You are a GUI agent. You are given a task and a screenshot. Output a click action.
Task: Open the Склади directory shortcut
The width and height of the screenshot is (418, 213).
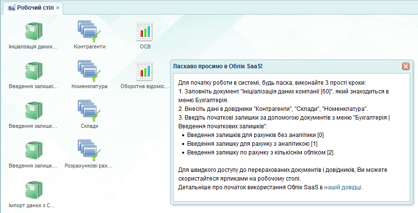click(x=89, y=111)
